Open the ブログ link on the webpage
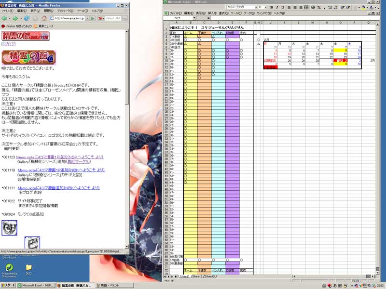 tap(8, 44)
